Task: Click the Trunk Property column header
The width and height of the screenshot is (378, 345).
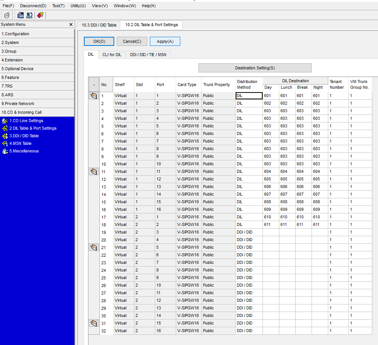Action: click(218, 85)
